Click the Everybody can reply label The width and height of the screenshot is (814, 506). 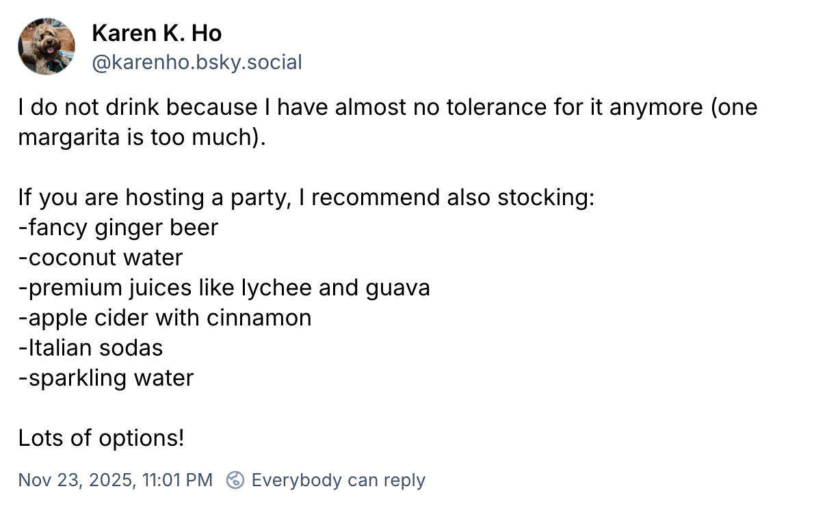point(338,480)
